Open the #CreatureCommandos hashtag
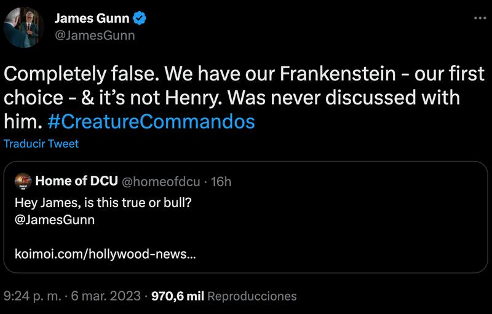Image resolution: width=492 pixels, height=314 pixels. [x=151, y=121]
